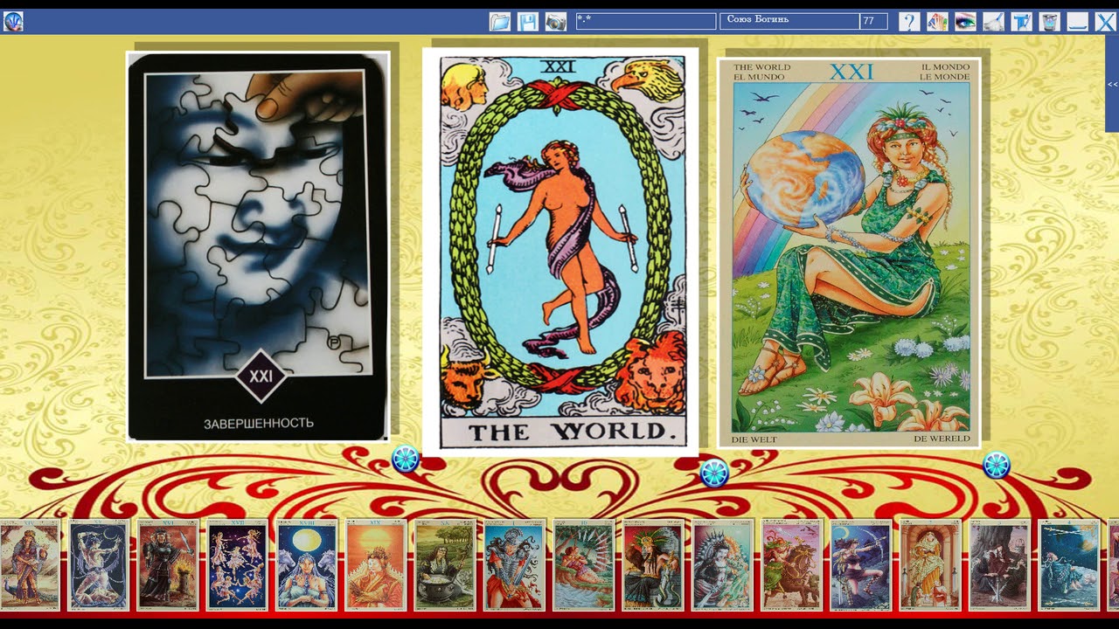
Task: Pick the spiked crown goddess card
Action: pyautogui.click(x=723, y=565)
